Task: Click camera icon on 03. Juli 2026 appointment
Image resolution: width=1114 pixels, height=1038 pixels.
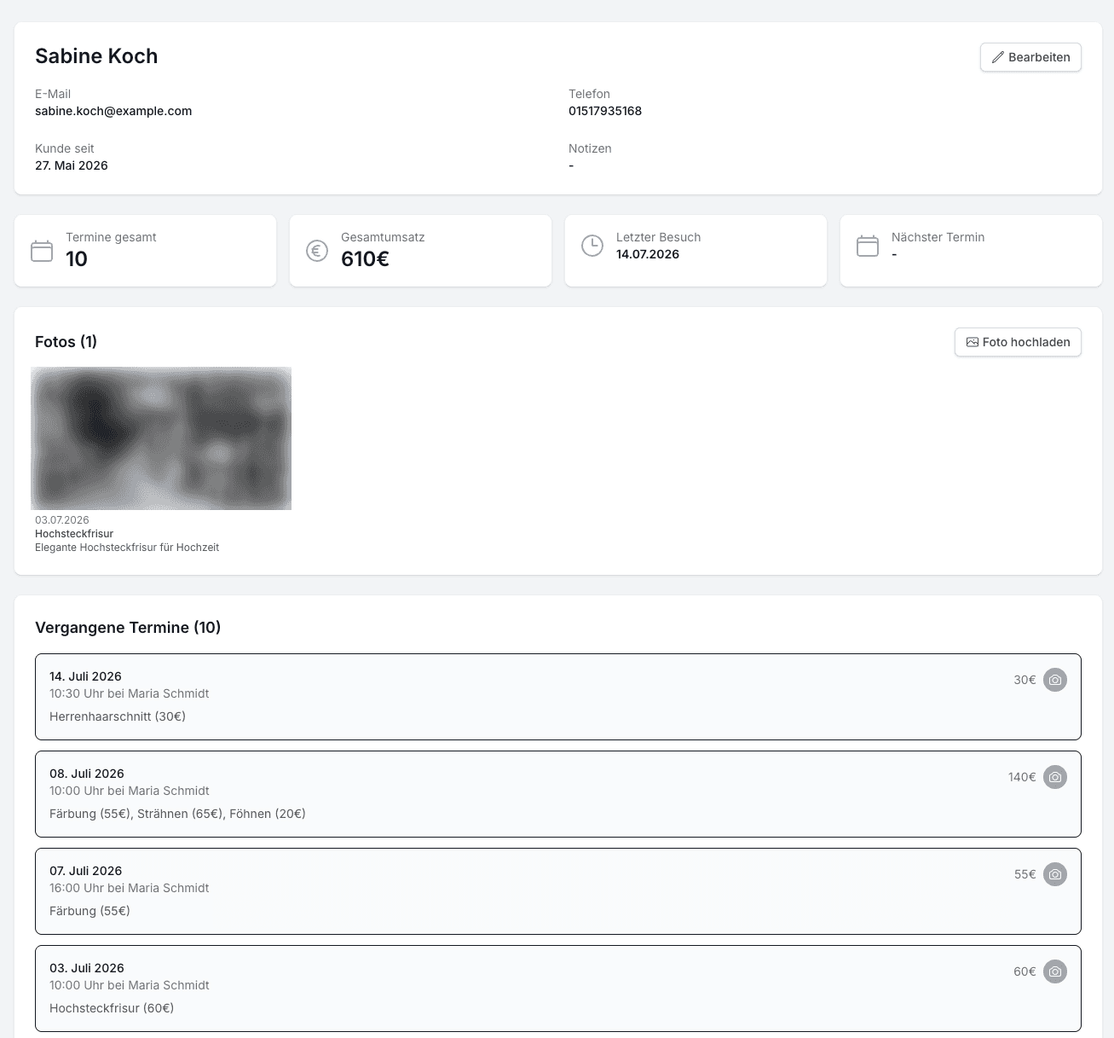Action: click(x=1055, y=971)
